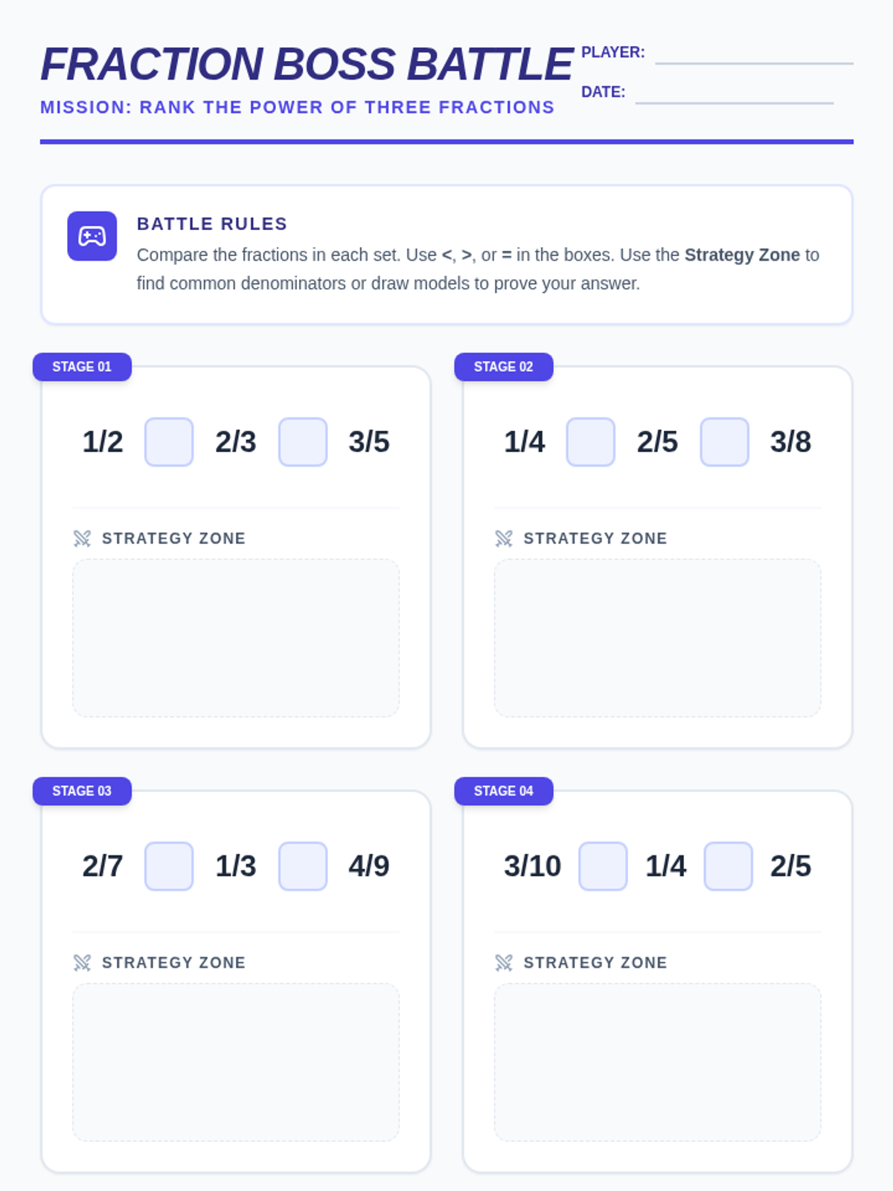Click the Stage 02 Strategy Zone work area
893x1191 pixels.
pos(658,638)
